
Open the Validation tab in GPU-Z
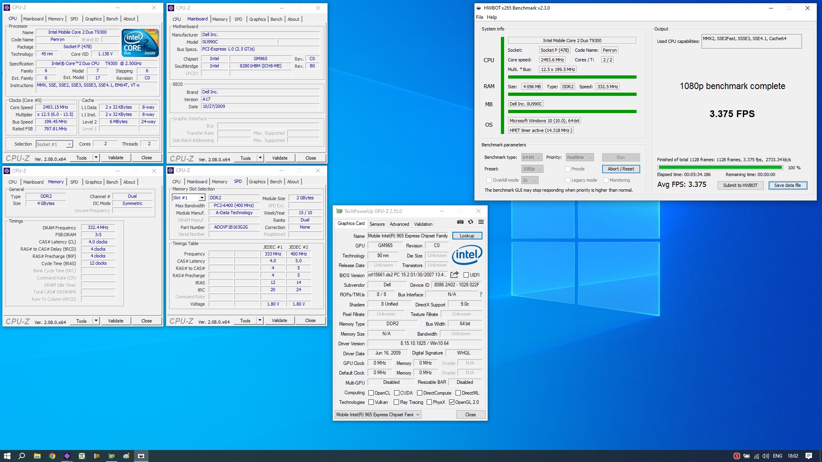[x=423, y=224]
